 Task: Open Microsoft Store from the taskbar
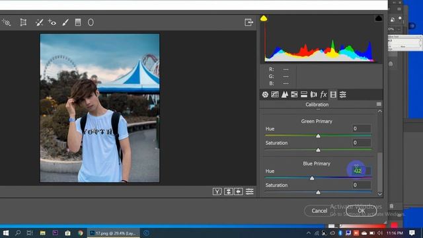67,233
